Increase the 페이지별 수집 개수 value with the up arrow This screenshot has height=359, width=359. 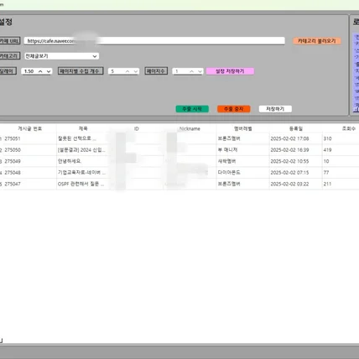pyautogui.click(x=127, y=71)
